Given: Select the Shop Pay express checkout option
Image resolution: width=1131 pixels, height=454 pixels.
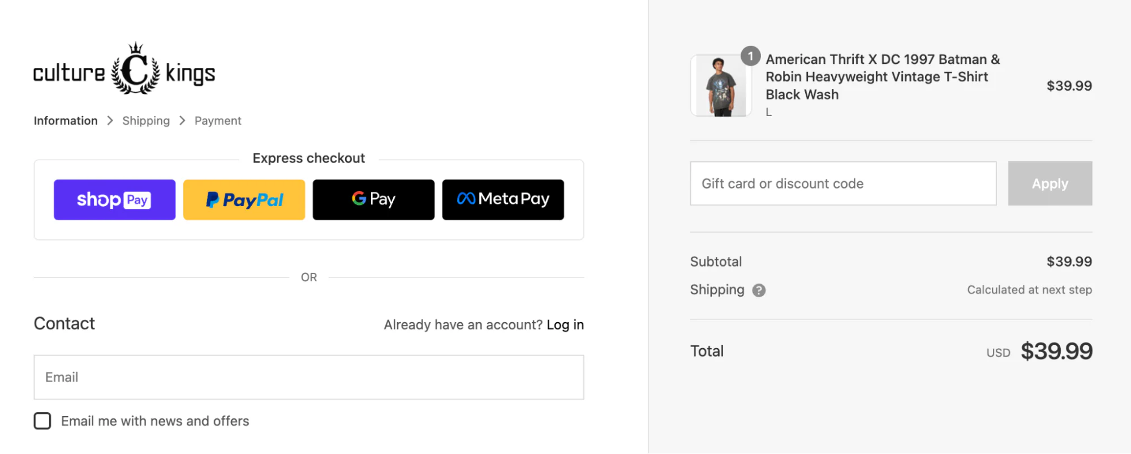Looking at the screenshot, I should [x=114, y=199].
